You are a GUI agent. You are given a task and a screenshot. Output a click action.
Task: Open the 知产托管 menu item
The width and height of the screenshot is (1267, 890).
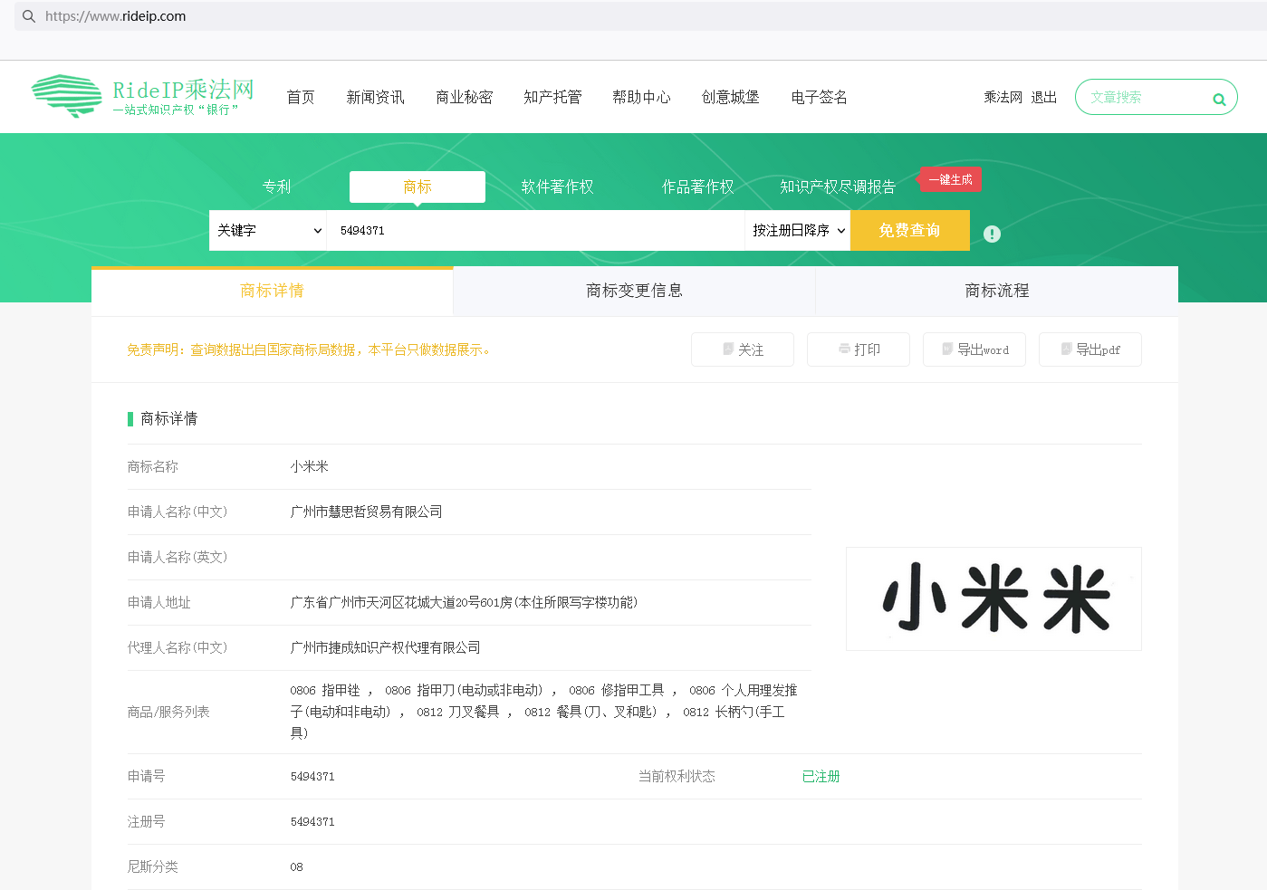tap(552, 97)
